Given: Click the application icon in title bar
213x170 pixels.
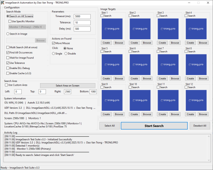Looking at the screenshot, I should [x=3, y=3].
